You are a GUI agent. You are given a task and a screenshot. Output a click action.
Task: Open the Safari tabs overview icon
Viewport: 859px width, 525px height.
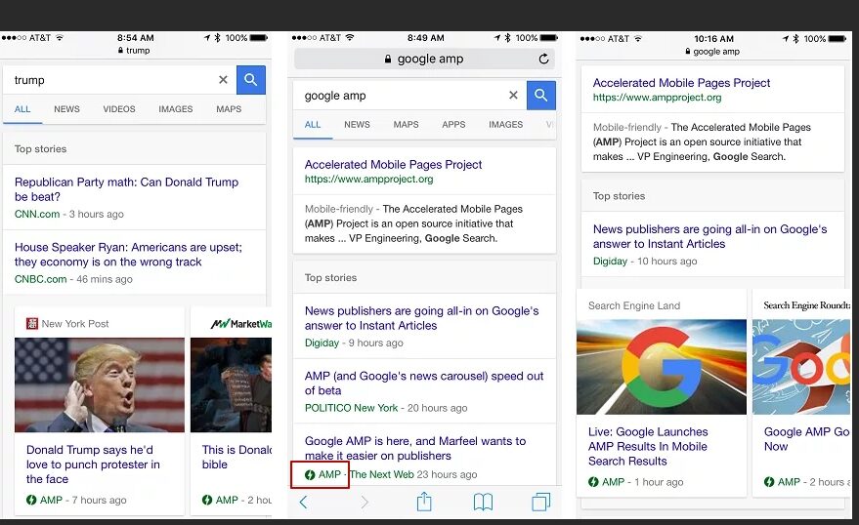(x=540, y=502)
